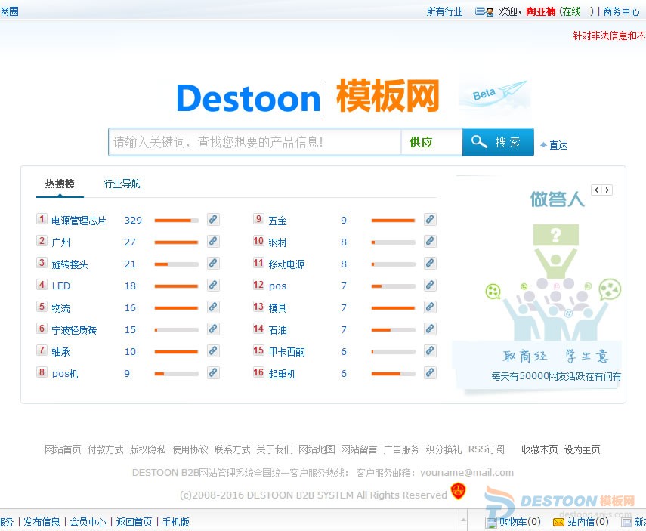Screen dimensions: 646x531
Task: Go to 返回首页 in the bottom bar
Action: [134, 522]
